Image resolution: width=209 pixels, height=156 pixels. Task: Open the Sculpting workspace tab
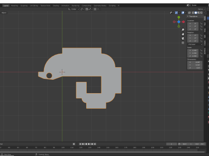click(x=24, y=6)
